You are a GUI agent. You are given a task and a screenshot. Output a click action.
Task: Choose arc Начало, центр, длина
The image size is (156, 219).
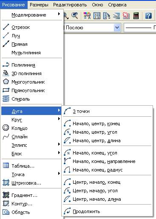107,140
